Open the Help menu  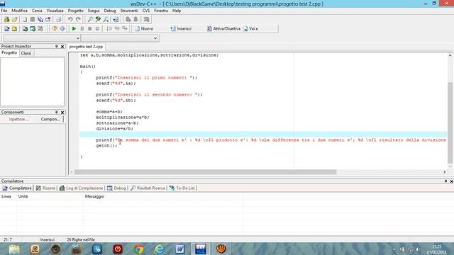tap(177, 11)
